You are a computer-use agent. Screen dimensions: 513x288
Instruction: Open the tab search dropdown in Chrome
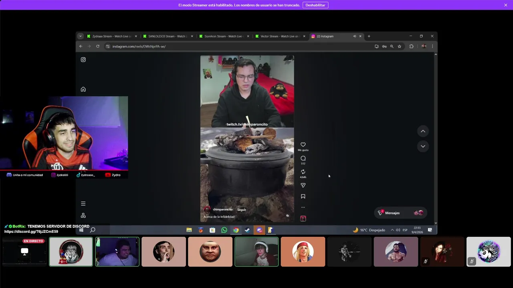(x=80, y=36)
